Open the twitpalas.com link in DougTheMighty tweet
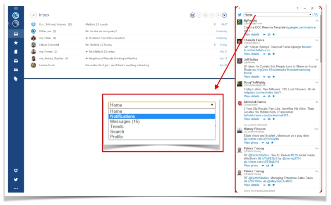The image size is (331, 205). coord(264,93)
